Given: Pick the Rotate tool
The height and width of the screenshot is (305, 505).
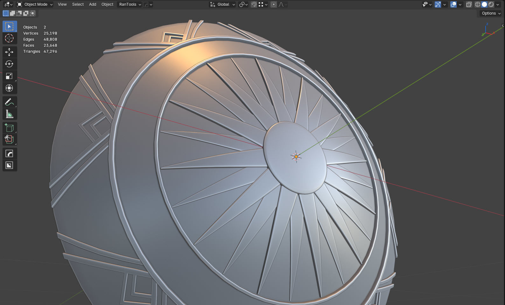Looking at the screenshot, I should [10, 64].
